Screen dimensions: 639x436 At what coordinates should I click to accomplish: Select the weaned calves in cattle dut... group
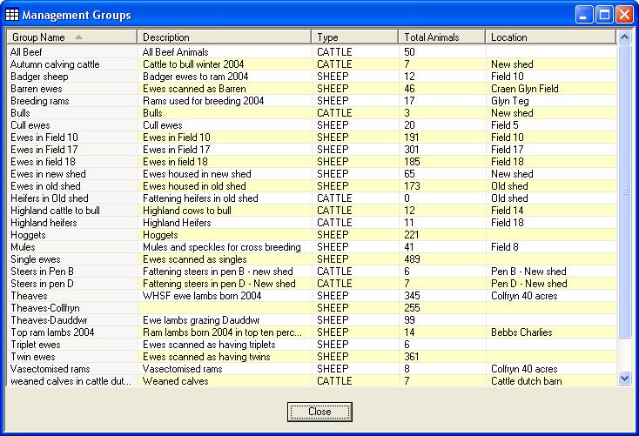[71, 381]
